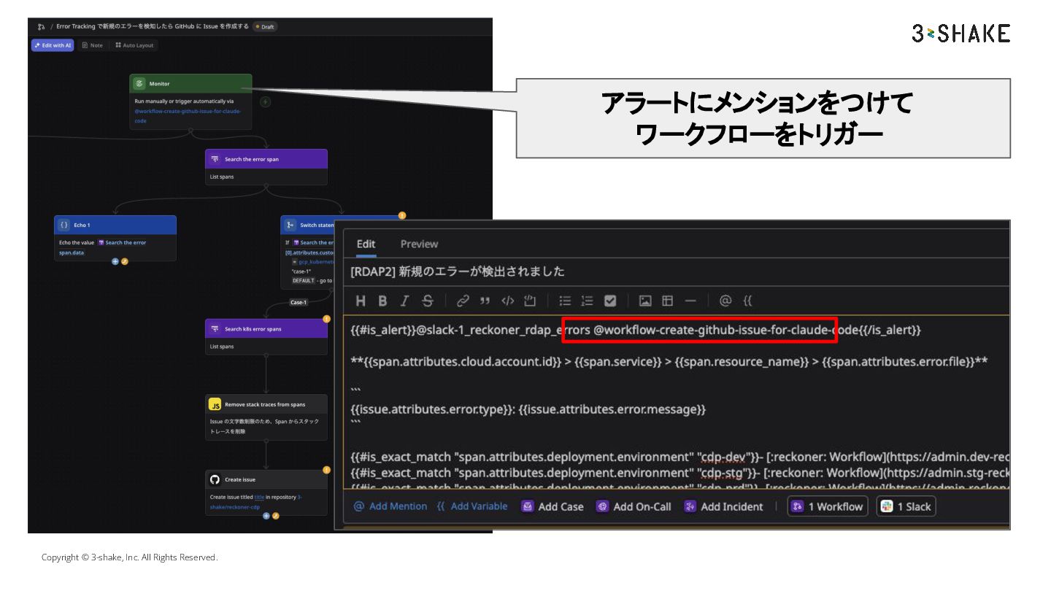Click the Draft status badge
The width and height of the screenshot is (1051, 591).
[x=265, y=26]
